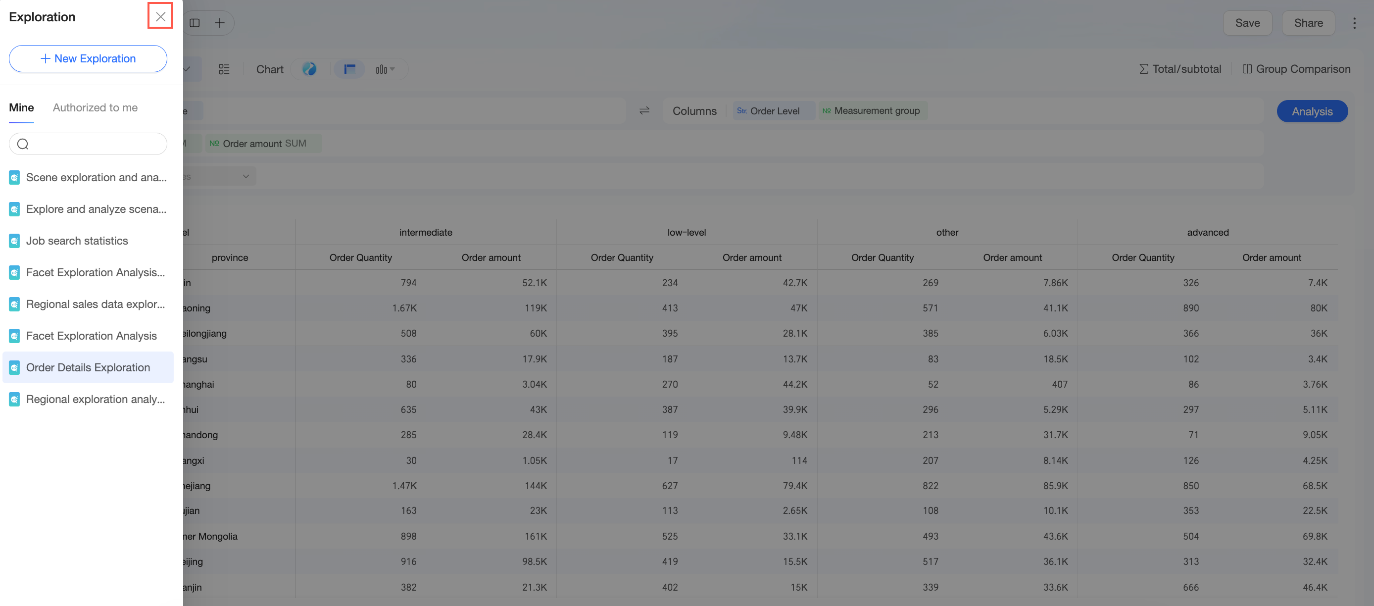The height and width of the screenshot is (606, 1374).
Task: Swap rows and columns icon
Action: click(644, 110)
